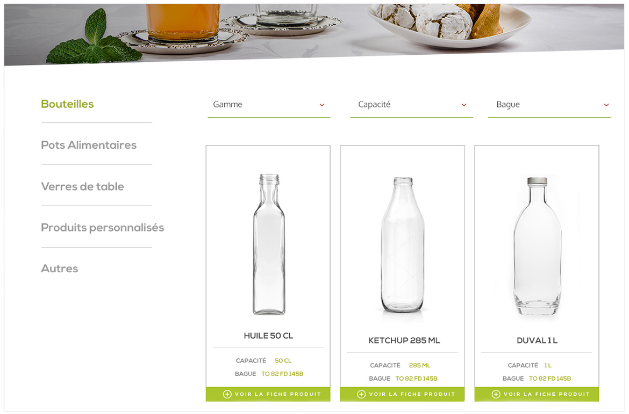The height and width of the screenshot is (414, 629).
Task: Open the Gamme dropdown
Action: click(269, 105)
